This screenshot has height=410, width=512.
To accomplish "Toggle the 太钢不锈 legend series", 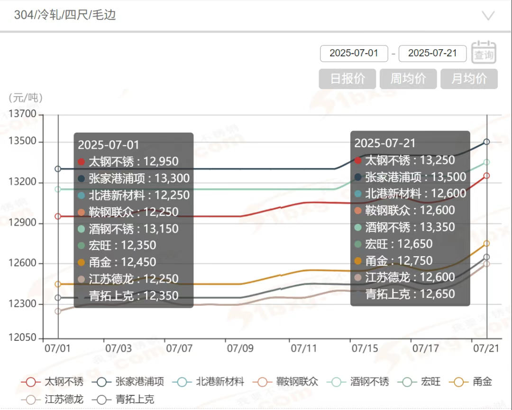I will pyautogui.click(x=52, y=382).
